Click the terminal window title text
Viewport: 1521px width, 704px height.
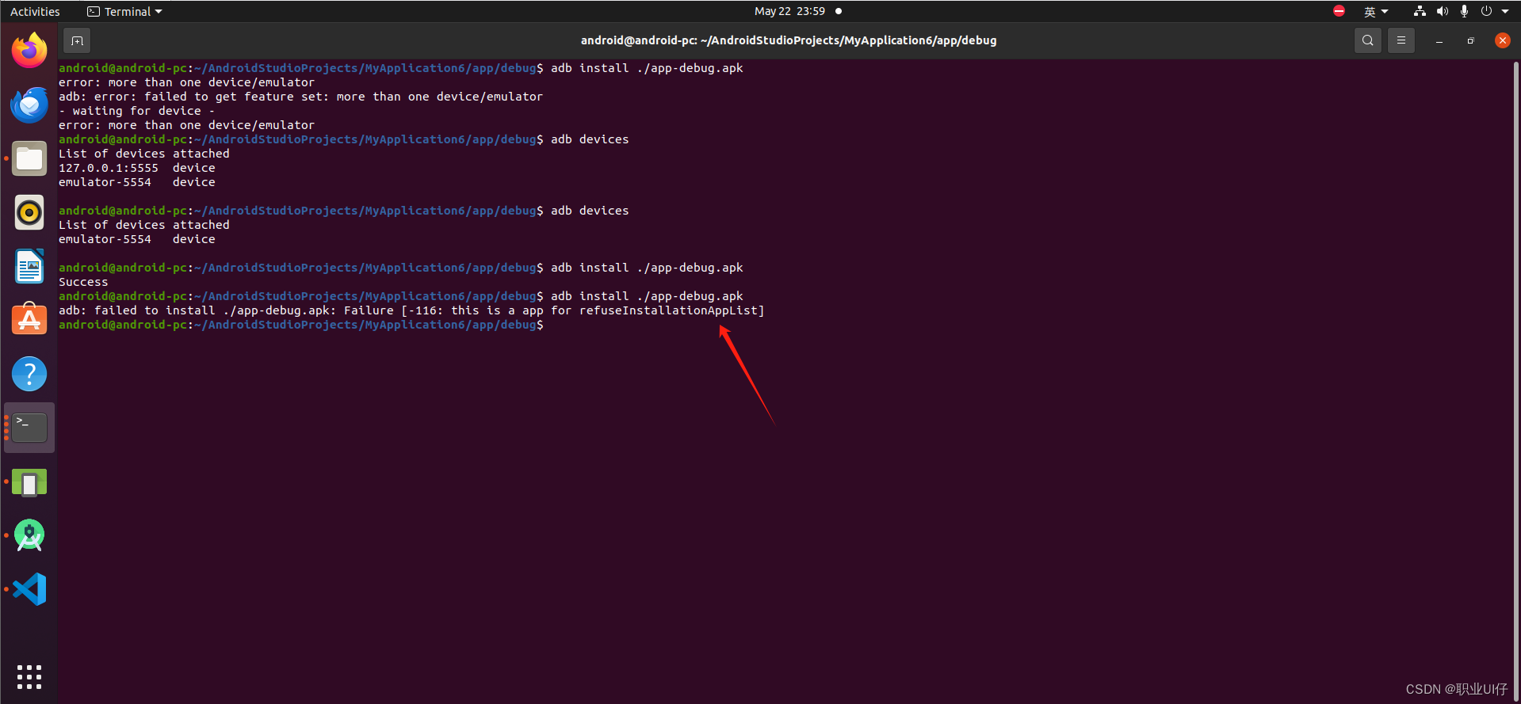(789, 40)
